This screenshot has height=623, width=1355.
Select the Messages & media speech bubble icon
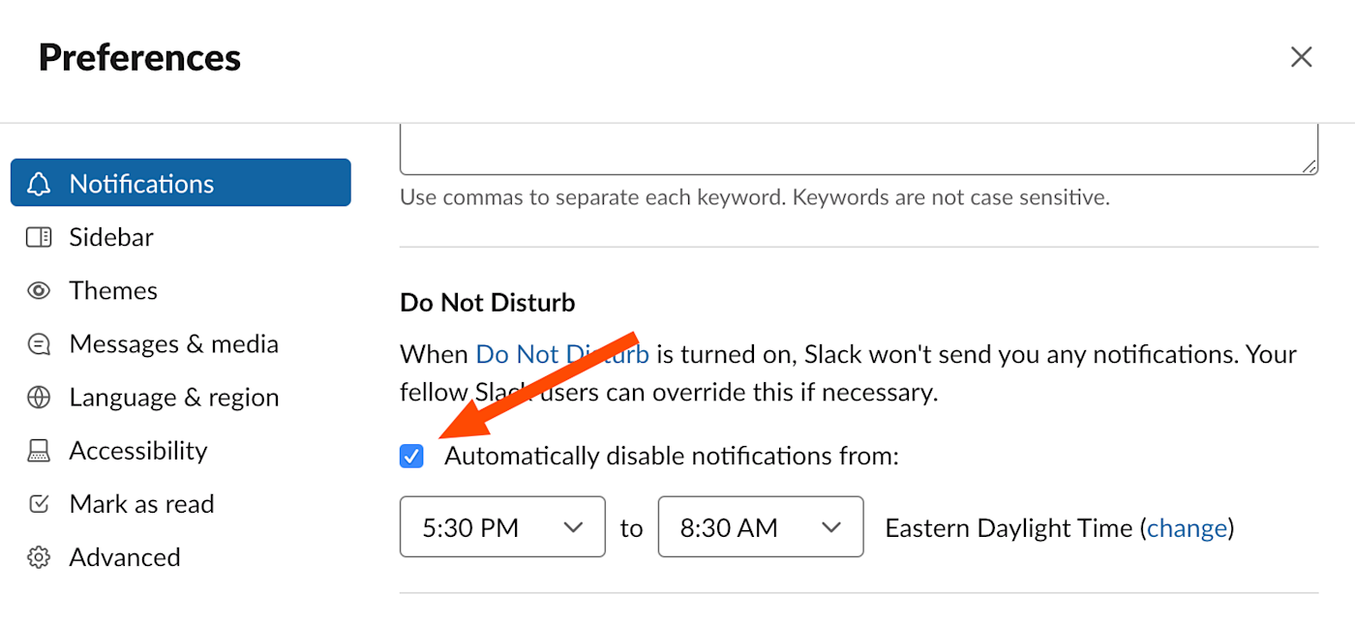(39, 342)
